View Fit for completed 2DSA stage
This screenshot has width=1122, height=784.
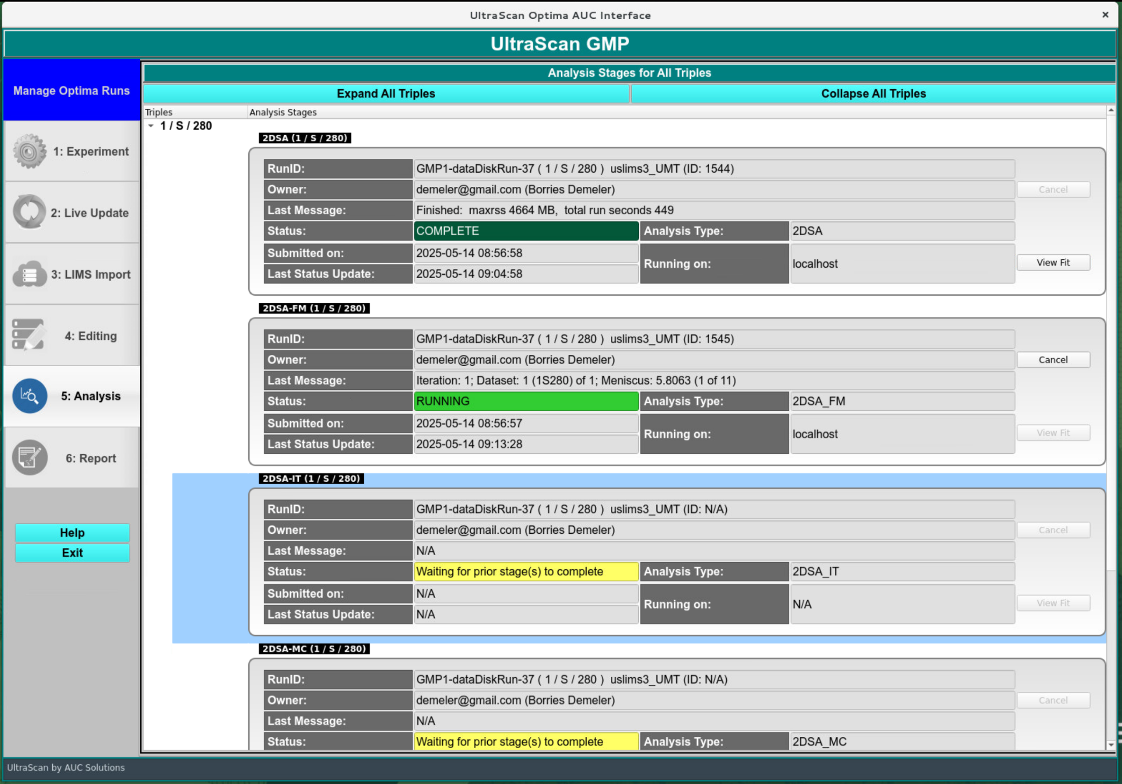coord(1053,262)
